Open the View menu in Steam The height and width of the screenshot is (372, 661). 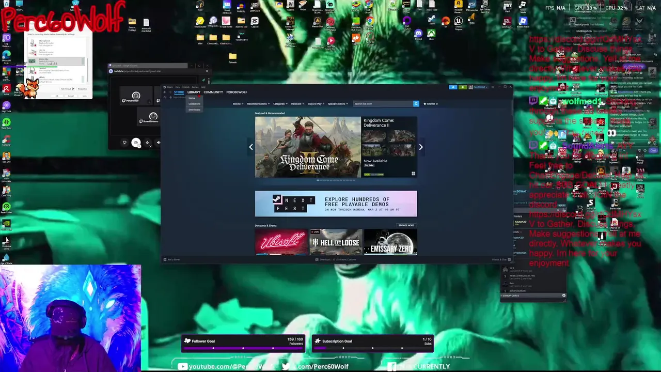178,87
